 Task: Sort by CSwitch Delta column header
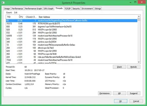point(31,17)
